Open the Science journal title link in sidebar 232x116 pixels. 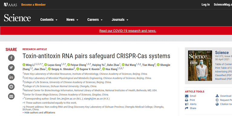click(222, 53)
